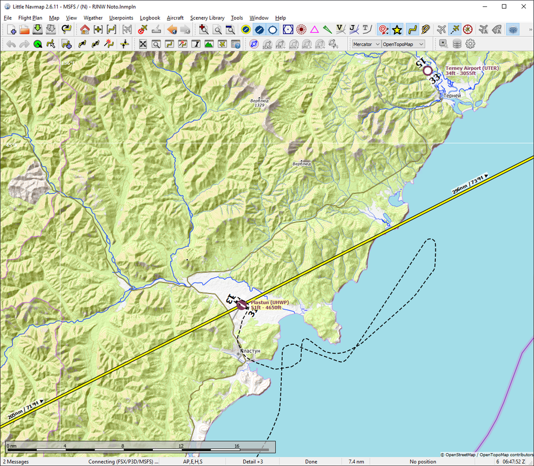Click 'No position' status entry
Image resolution: width=534 pixels, height=466 pixels.
423,461
